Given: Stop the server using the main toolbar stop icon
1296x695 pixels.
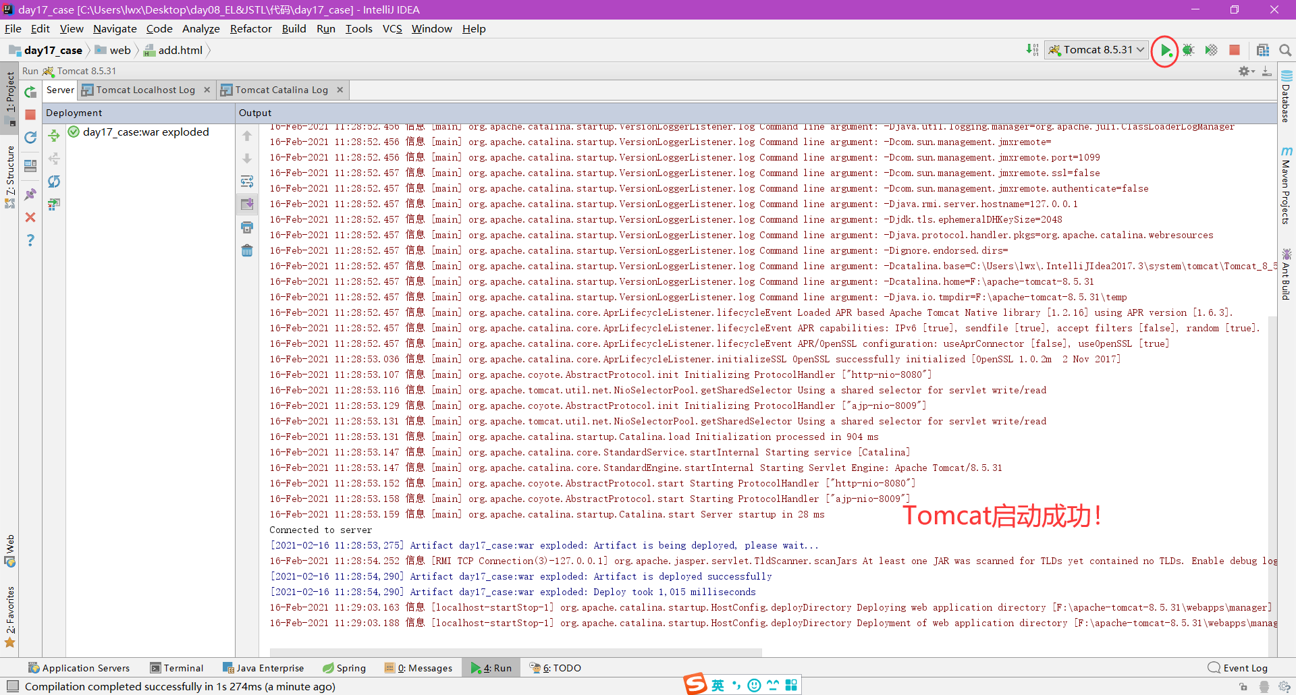Looking at the screenshot, I should coord(1235,51).
